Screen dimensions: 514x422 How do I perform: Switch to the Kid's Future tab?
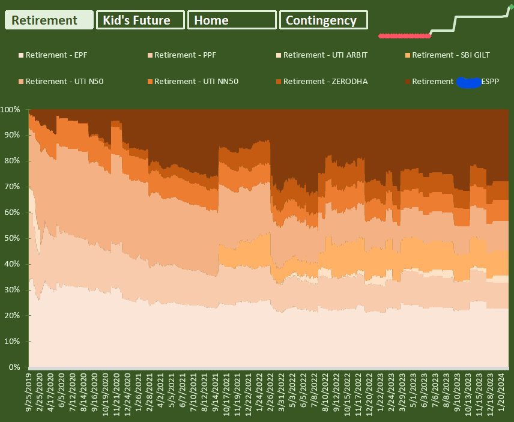140,19
